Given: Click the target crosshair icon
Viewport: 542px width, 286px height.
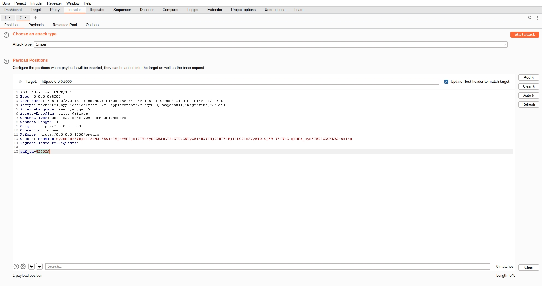Looking at the screenshot, I should tap(20, 82).
